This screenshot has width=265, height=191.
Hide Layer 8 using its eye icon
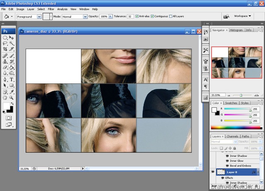coord(212,172)
